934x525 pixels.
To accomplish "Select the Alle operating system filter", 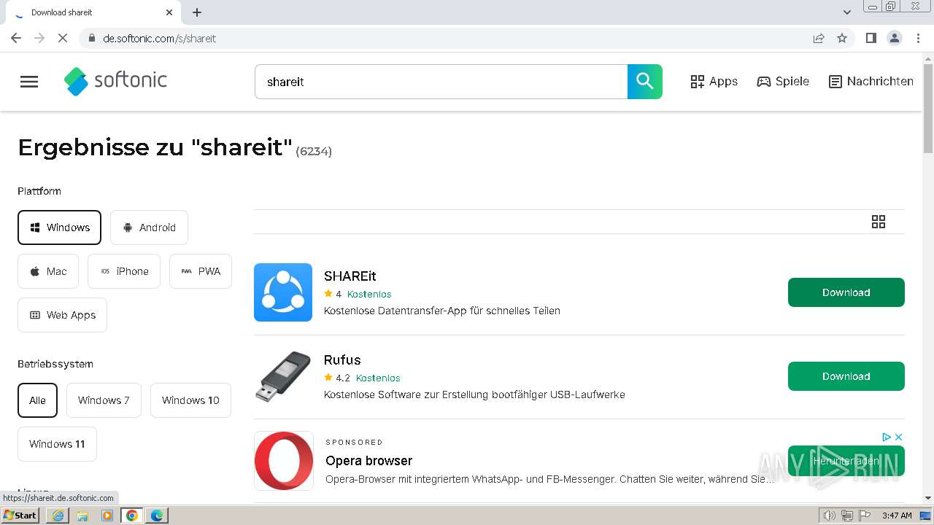I will point(37,400).
